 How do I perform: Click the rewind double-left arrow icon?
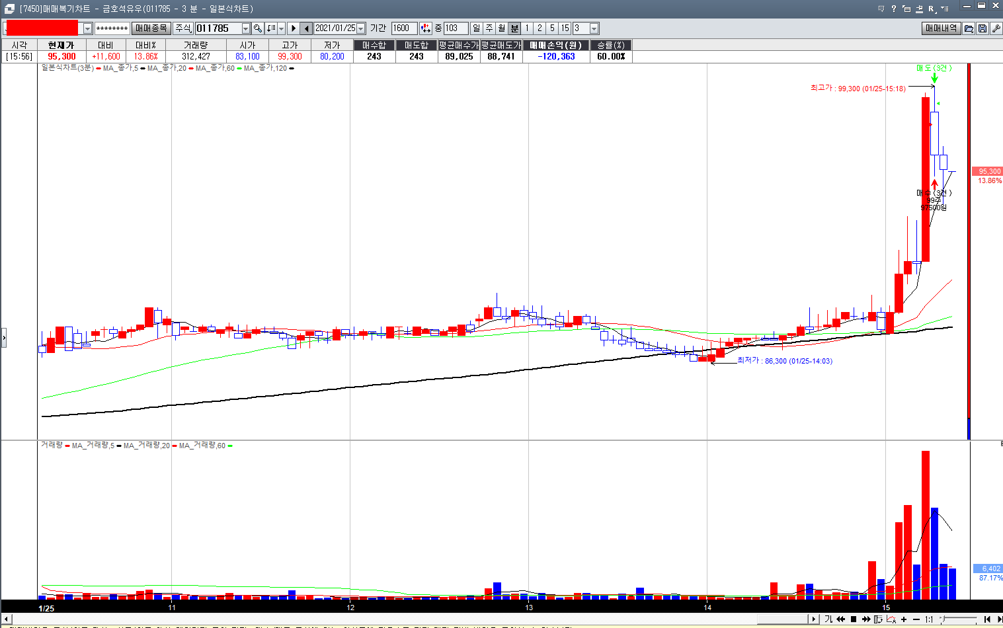pyautogui.click(x=840, y=619)
